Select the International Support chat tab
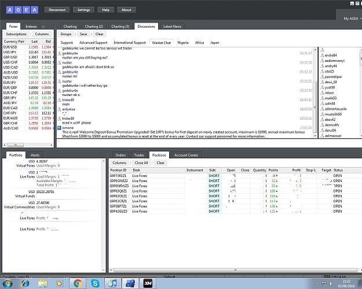This screenshot has height=289, width=362. point(130,43)
